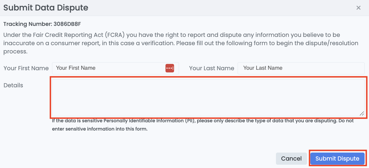Click the password manager icon in First Name field
The height and width of the screenshot is (168, 369).
click(170, 68)
